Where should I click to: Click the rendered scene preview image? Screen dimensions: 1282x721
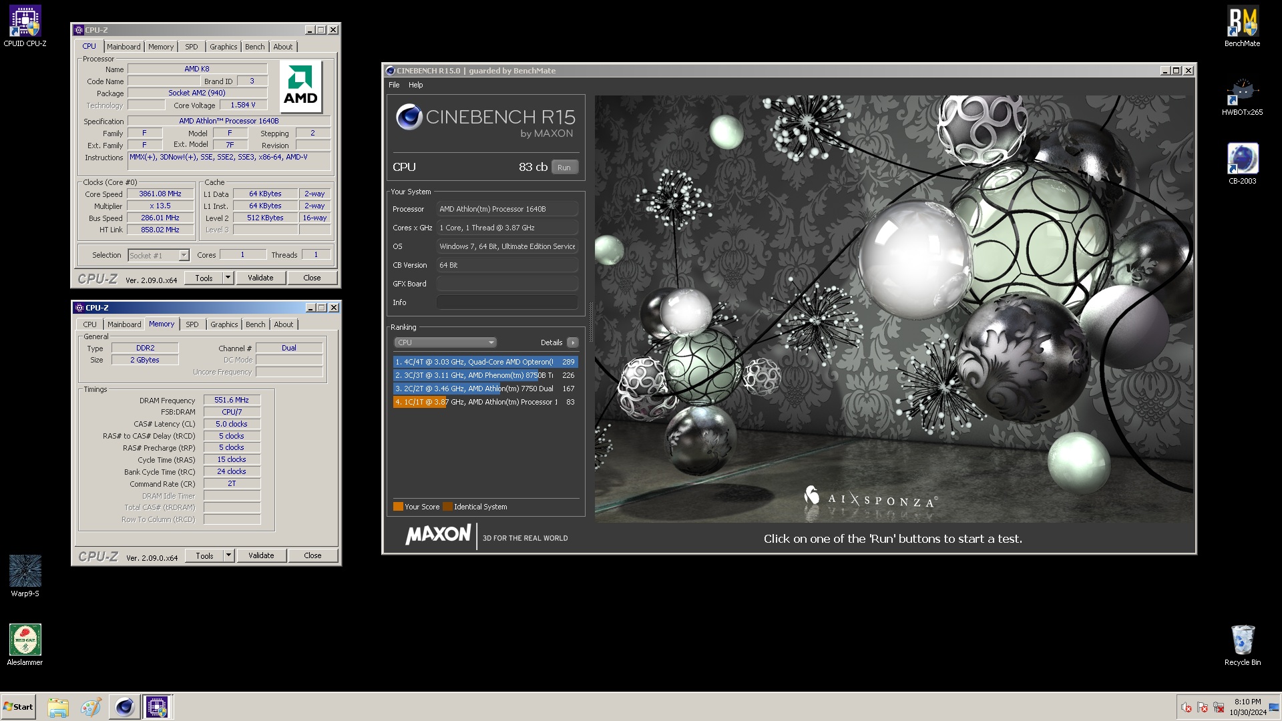(x=893, y=308)
